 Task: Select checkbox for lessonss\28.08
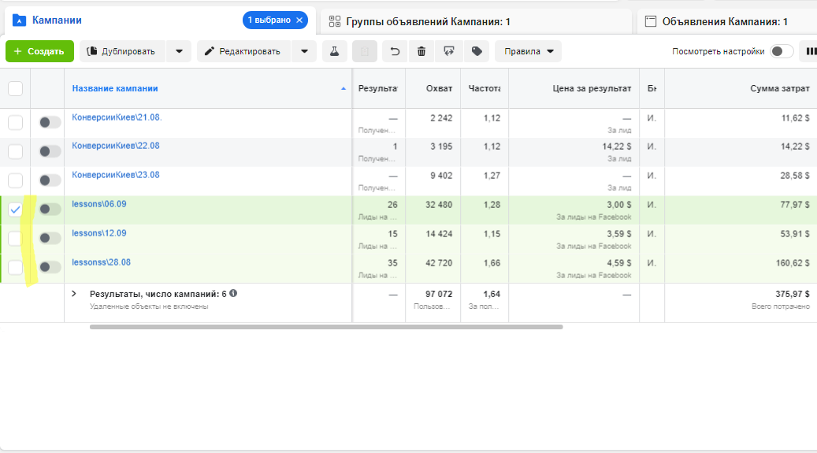16,267
